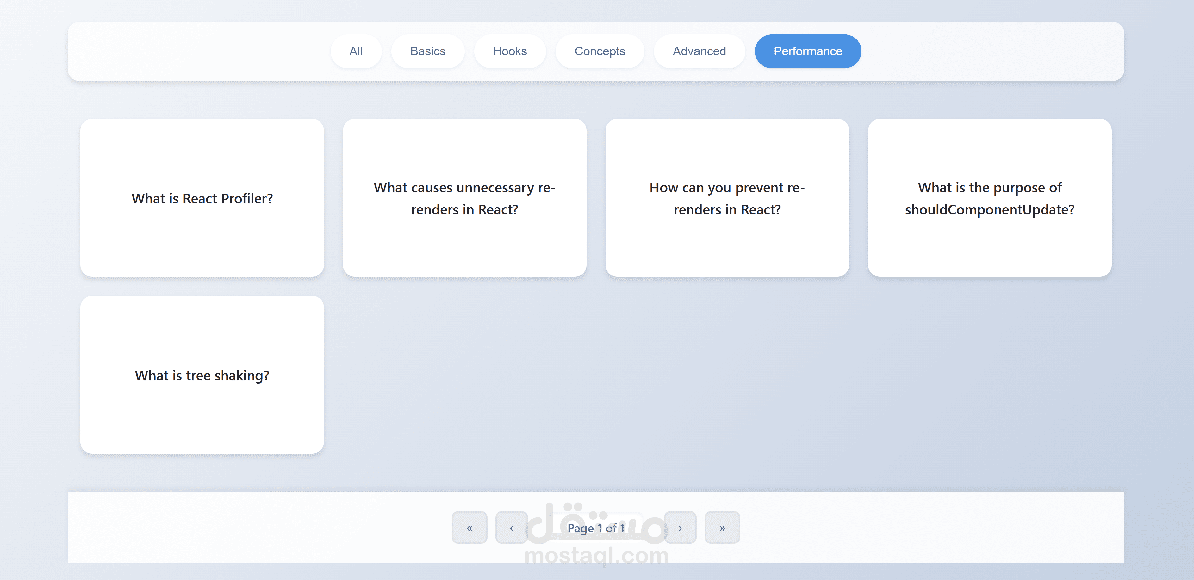This screenshot has width=1194, height=580.
Task: Select the All filter tab
Action: (356, 51)
